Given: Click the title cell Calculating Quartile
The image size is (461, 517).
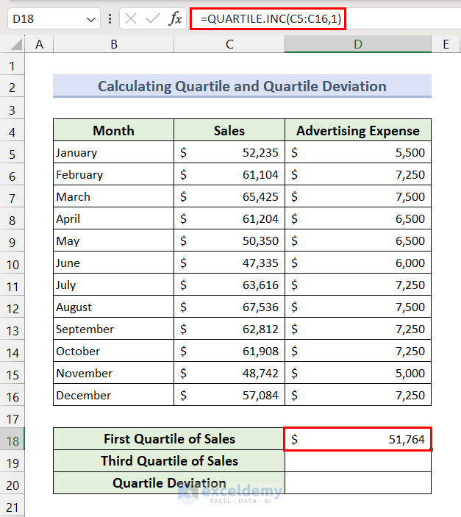Looking at the screenshot, I should (x=242, y=86).
